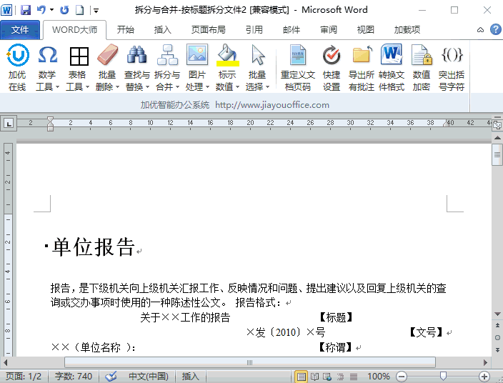Click 批量删除 eraser icon

108,55
